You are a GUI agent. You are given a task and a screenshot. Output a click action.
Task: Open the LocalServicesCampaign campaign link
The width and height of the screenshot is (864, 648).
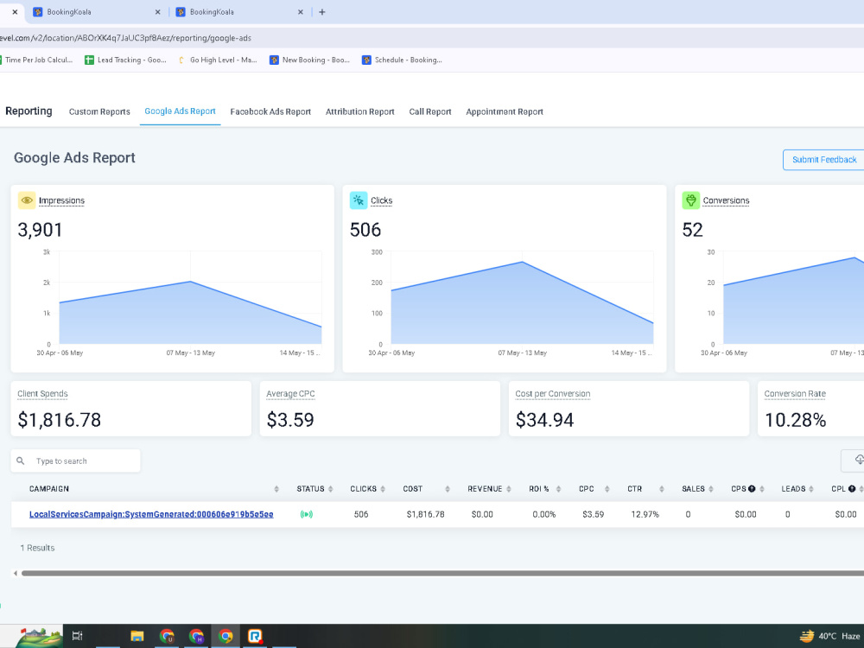[151, 514]
